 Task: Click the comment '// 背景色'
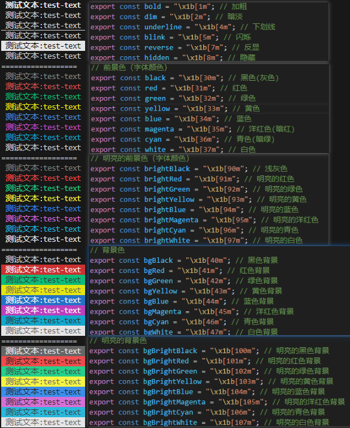[107, 250]
